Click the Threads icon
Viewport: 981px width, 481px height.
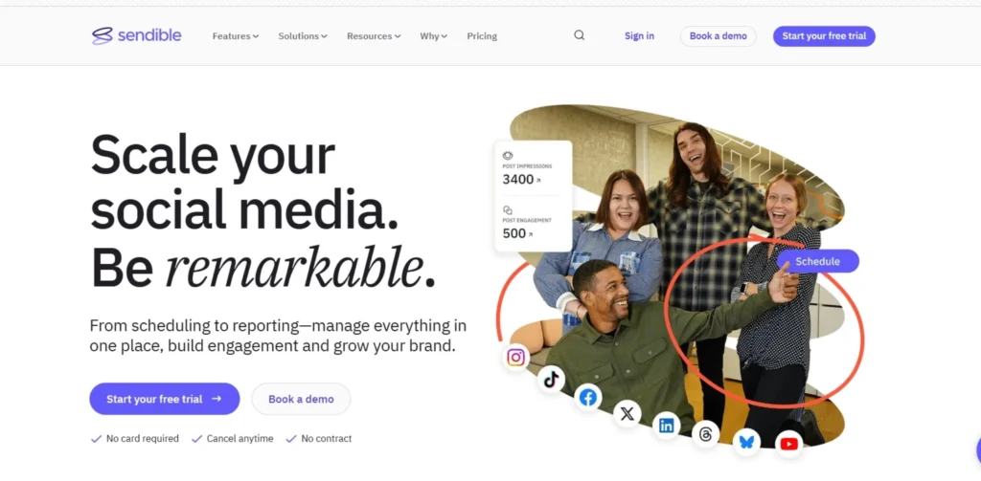pos(706,434)
